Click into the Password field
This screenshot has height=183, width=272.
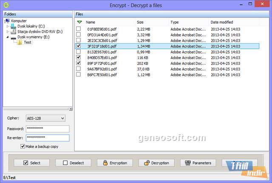tap(47, 129)
